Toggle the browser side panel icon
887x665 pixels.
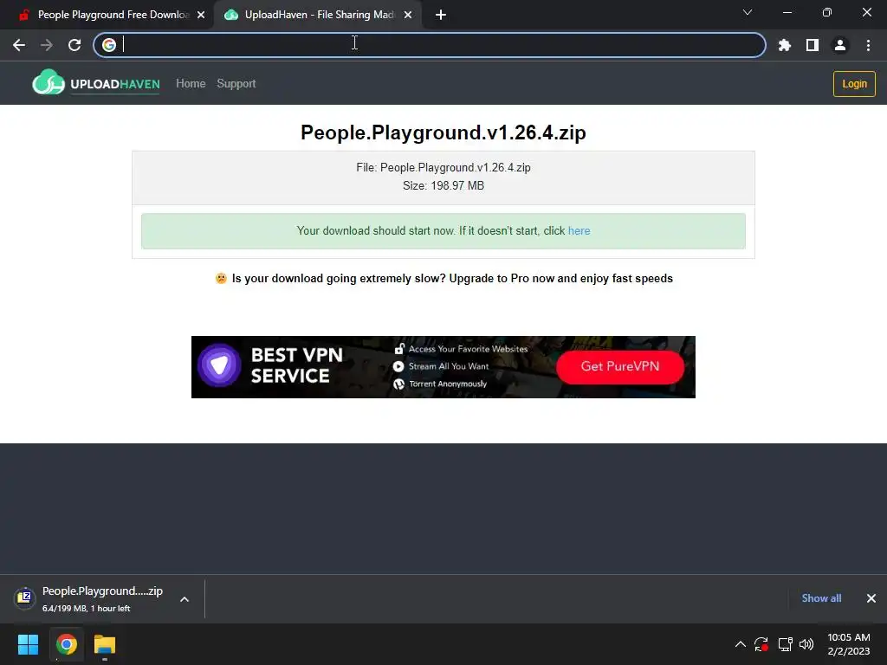pos(813,45)
